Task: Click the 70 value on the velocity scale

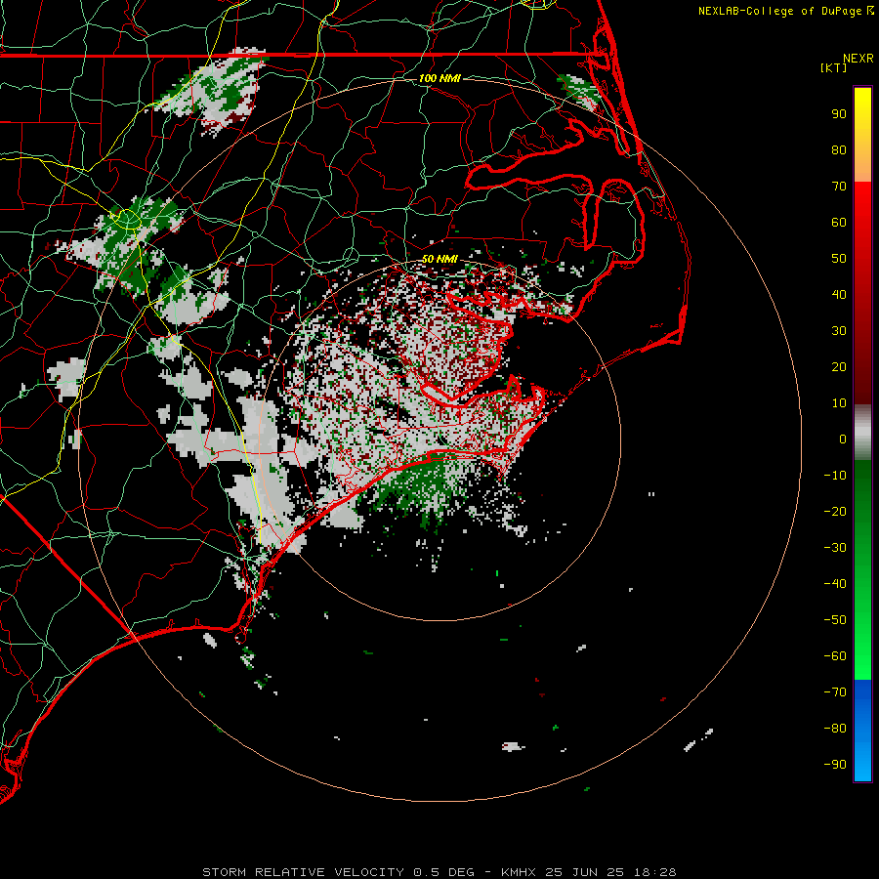Action: [x=839, y=187]
